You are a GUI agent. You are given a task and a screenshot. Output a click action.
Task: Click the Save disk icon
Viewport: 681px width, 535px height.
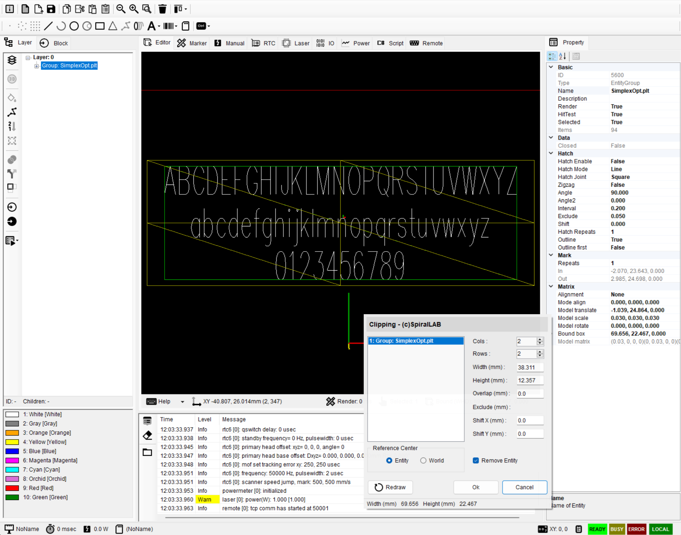[x=51, y=9]
